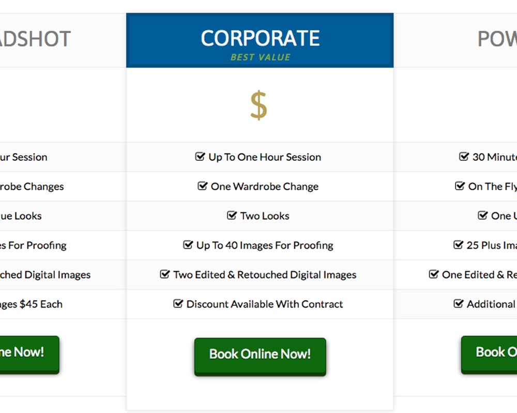Click checkmark beside Additional row in Power plan
Screen dimensions: 517x413
pyautogui.click(x=458, y=304)
